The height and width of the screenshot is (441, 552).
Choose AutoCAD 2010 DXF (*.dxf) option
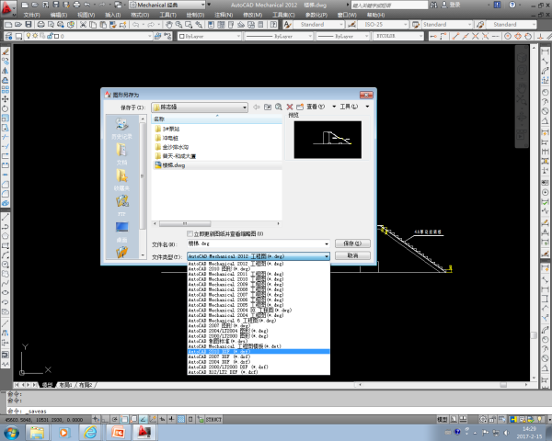point(259,351)
